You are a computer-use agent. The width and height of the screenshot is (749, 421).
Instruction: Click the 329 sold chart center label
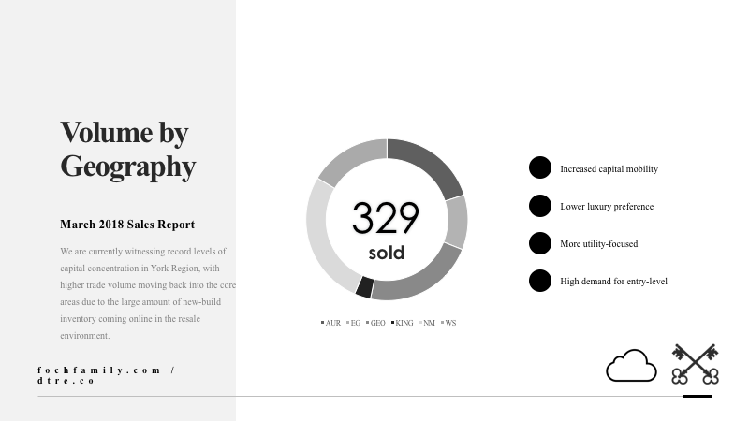(x=386, y=228)
